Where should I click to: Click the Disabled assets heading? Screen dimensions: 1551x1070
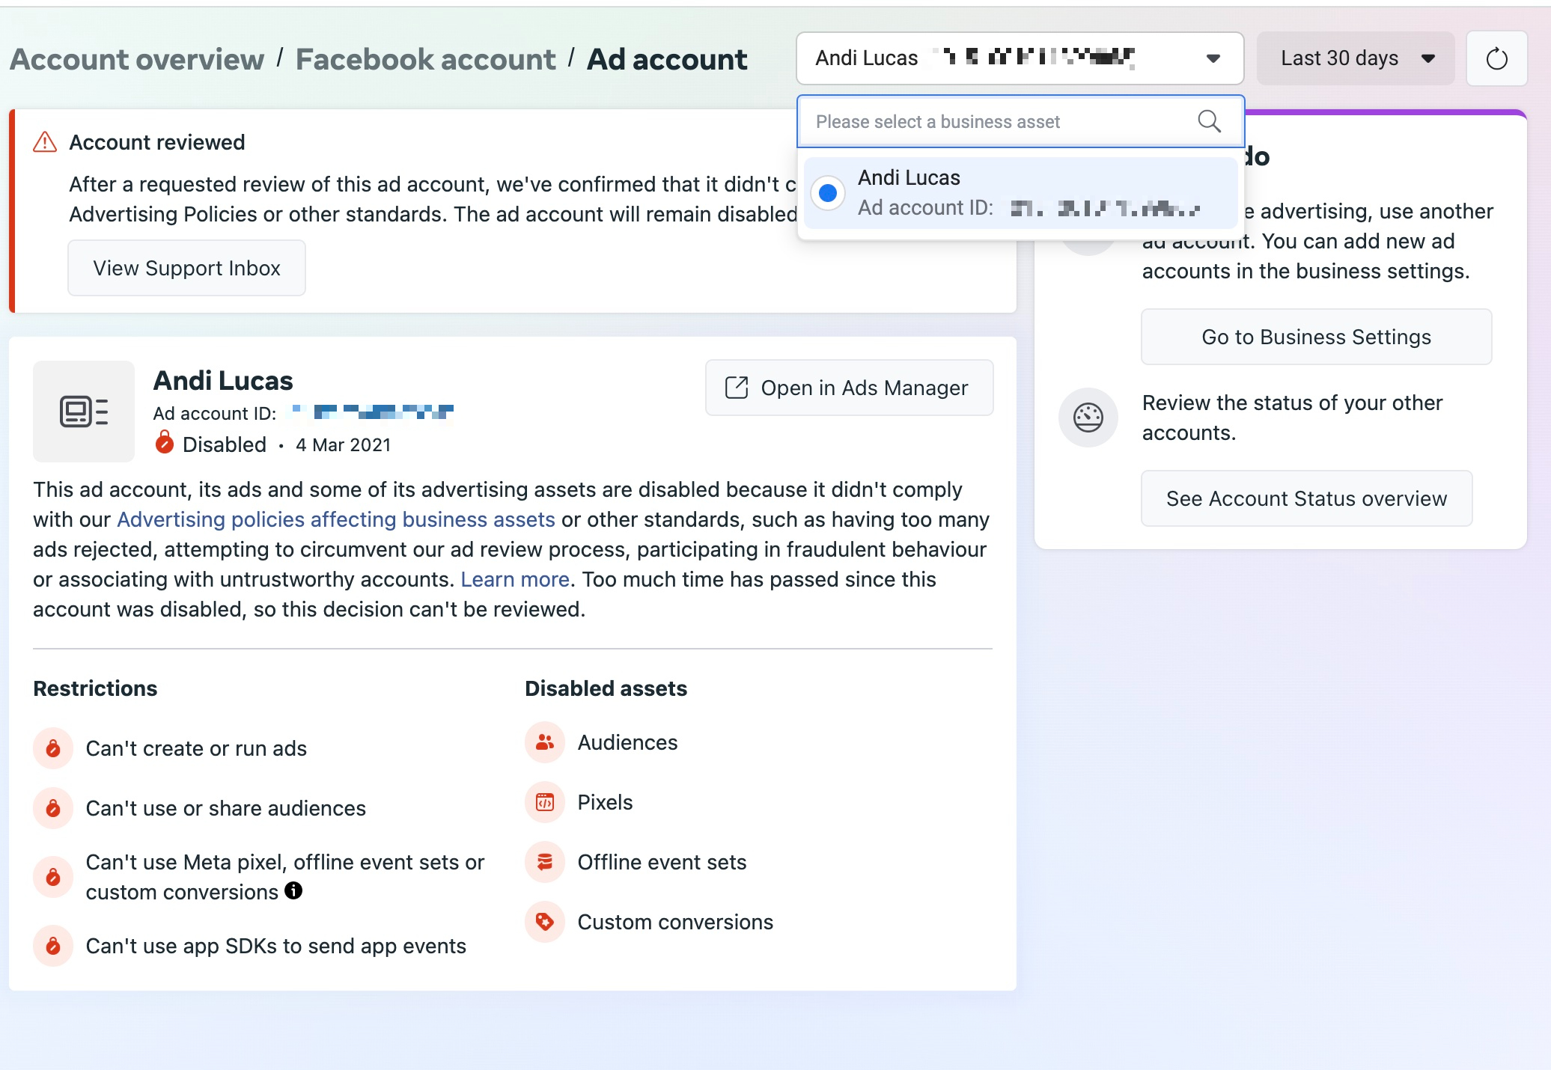tap(606, 688)
